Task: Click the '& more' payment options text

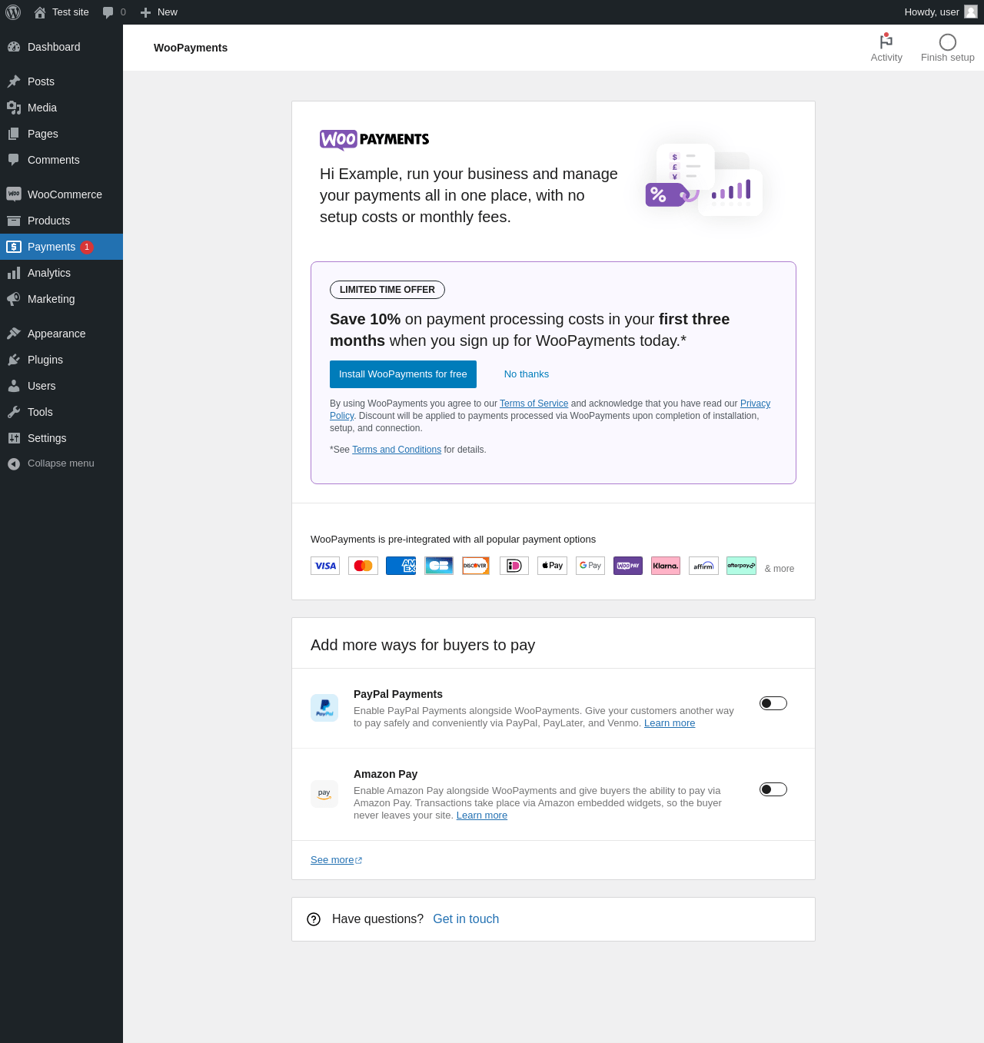Action: click(x=780, y=569)
